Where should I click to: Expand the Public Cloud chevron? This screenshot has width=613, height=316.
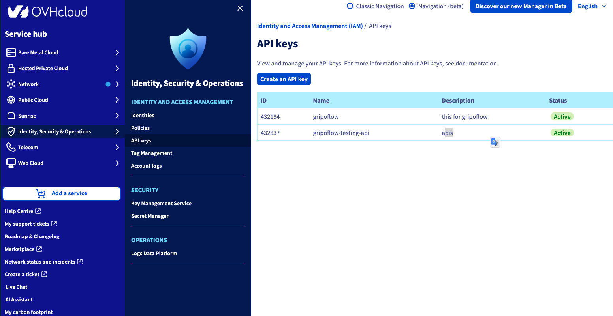[117, 100]
